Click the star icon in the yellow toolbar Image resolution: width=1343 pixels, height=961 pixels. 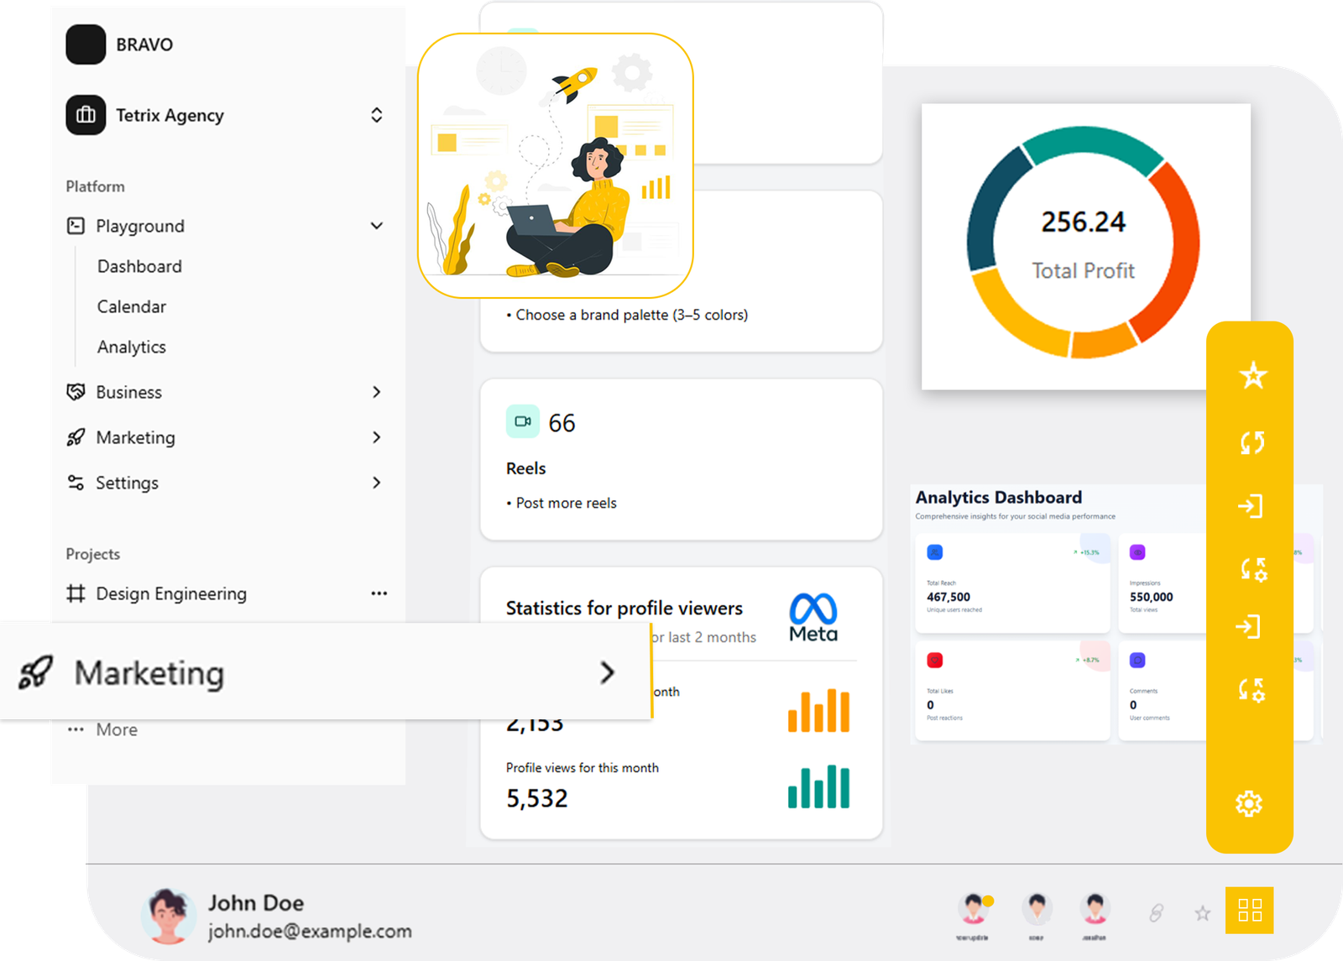[x=1252, y=375]
